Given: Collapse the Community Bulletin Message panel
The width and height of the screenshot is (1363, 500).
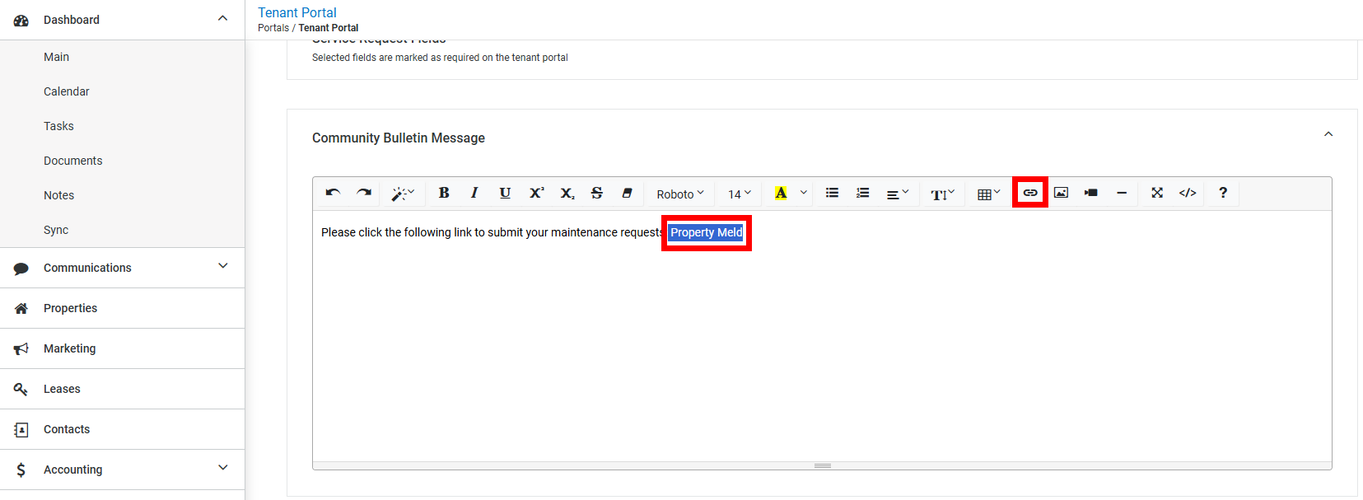Looking at the screenshot, I should [x=1328, y=134].
